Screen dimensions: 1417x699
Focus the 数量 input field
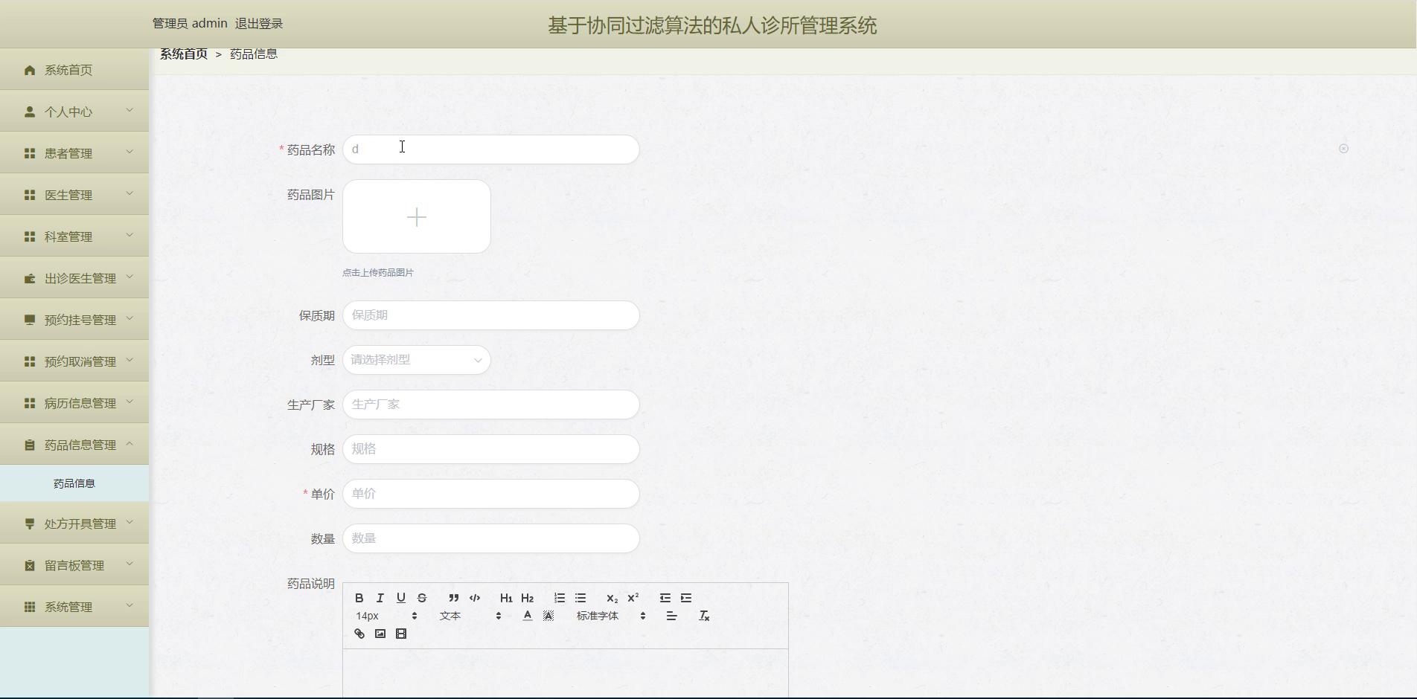tap(491, 538)
